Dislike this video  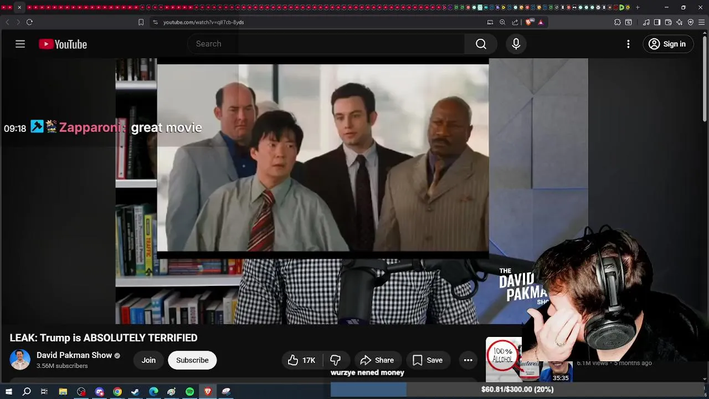click(x=336, y=360)
